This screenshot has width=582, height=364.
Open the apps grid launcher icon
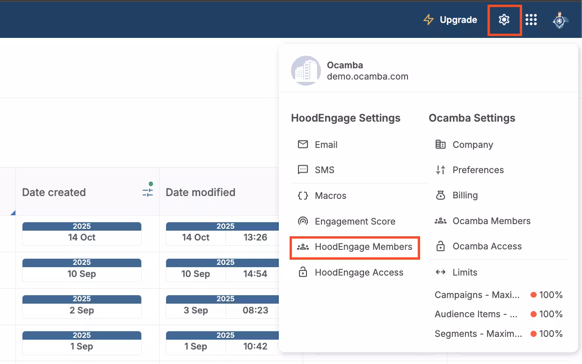531,20
